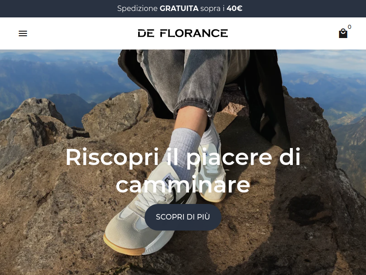This screenshot has height=275, width=366.
Task: Click the bold GRATUITA word in banner
Action: click(179, 9)
